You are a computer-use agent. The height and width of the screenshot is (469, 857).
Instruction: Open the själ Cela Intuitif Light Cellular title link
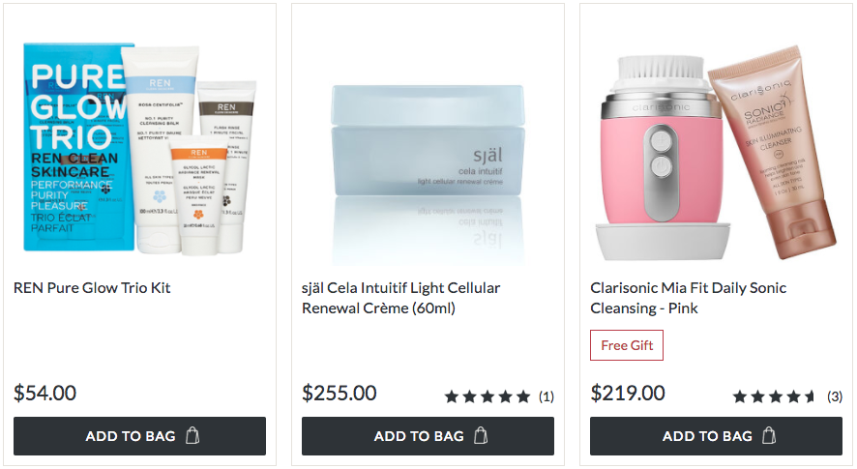coord(401,298)
